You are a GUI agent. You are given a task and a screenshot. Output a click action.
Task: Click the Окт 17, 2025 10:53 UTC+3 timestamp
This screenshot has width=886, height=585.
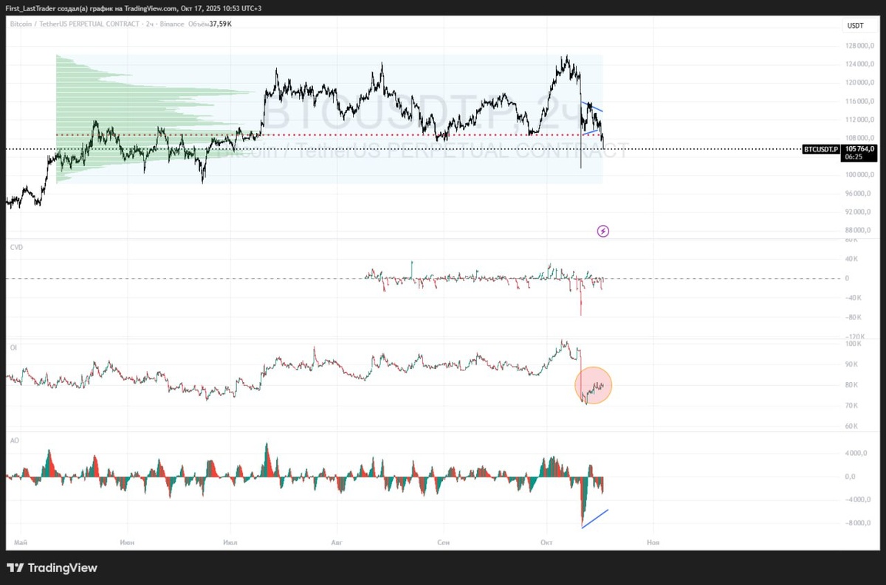tap(222, 8)
